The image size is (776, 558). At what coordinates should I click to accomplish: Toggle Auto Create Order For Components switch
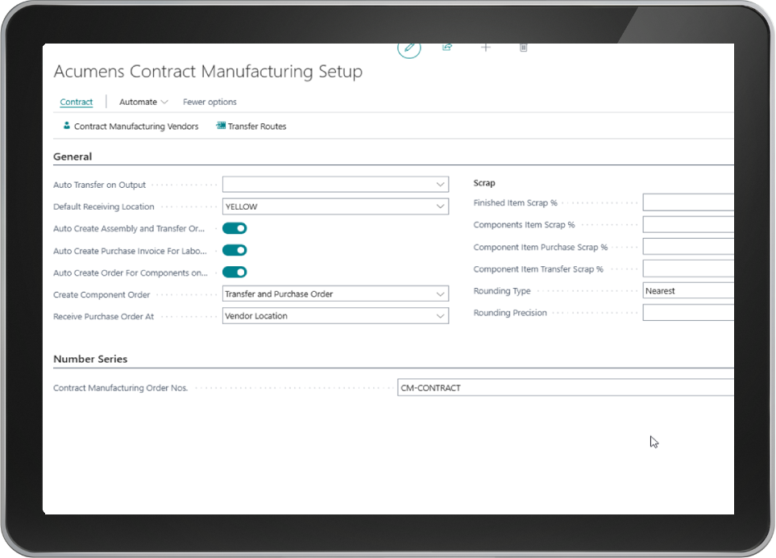234,272
